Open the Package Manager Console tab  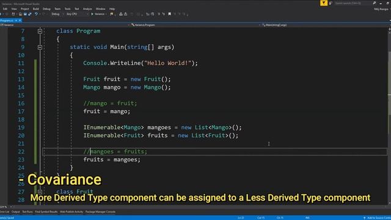click(100, 212)
